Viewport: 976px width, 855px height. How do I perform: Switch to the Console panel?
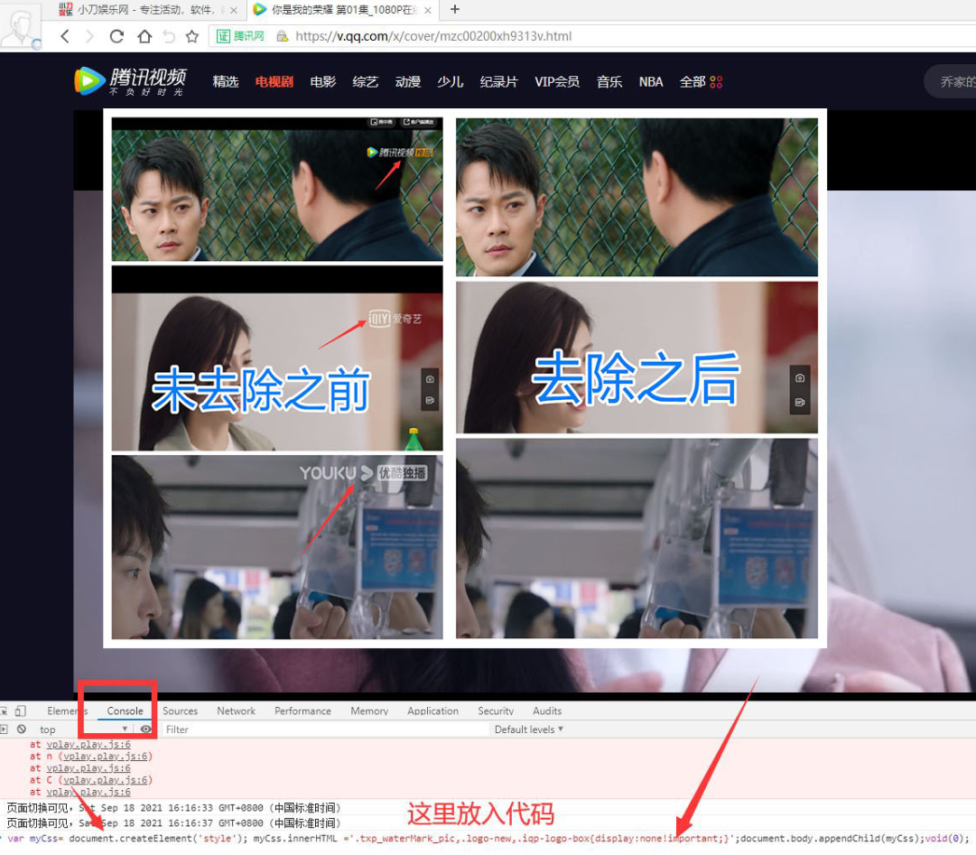click(125, 711)
